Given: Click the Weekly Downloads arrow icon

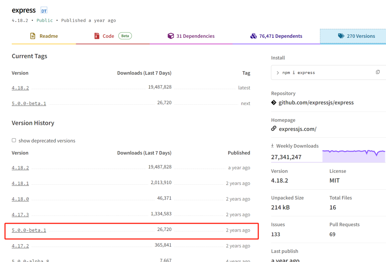Looking at the screenshot, I should [272, 145].
